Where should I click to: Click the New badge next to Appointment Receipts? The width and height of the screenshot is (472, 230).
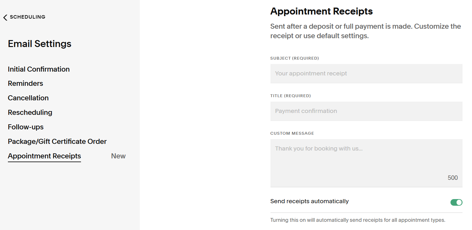(x=118, y=156)
